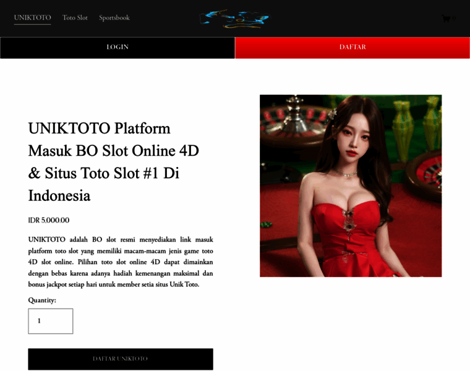The height and width of the screenshot is (371, 470).
Task: Open Toto Slot menu item
Action: [75, 18]
